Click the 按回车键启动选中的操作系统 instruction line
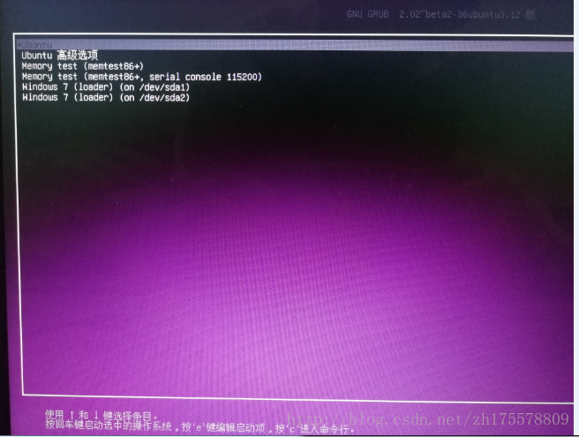 (199, 426)
